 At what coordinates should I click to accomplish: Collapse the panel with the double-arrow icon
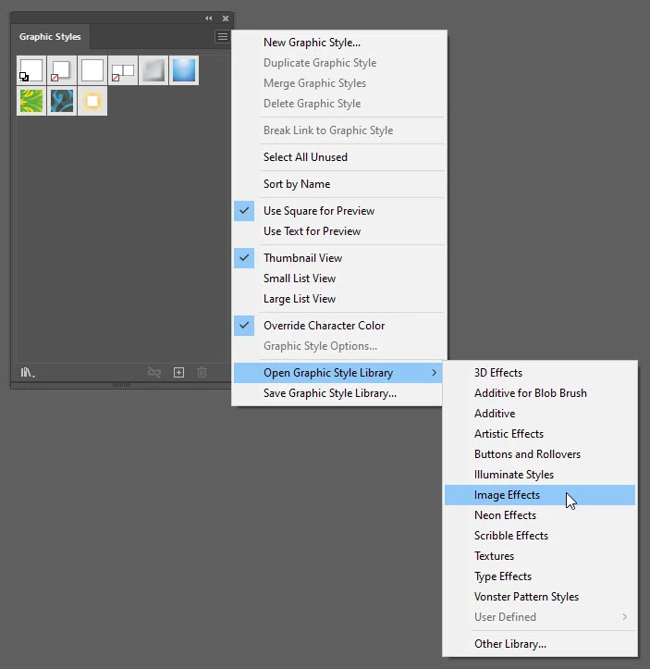pyautogui.click(x=208, y=18)
